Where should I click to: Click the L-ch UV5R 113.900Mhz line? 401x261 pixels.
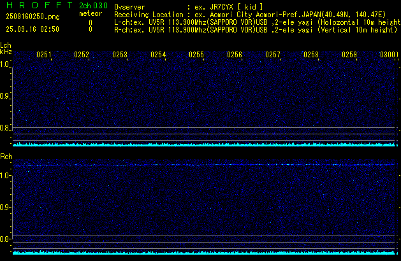tap(258, 22)
